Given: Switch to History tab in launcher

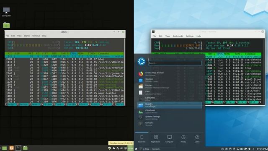Looking at the screenshot, I should (183, 139).
